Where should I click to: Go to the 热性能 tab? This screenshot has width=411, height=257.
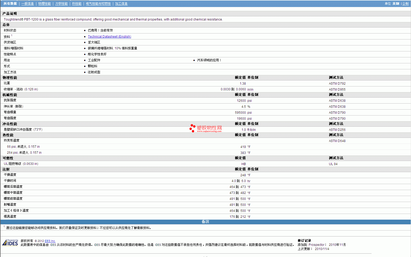tap(77, 4)
